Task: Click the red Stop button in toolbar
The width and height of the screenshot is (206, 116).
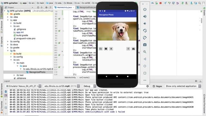Action: [161, 3]
